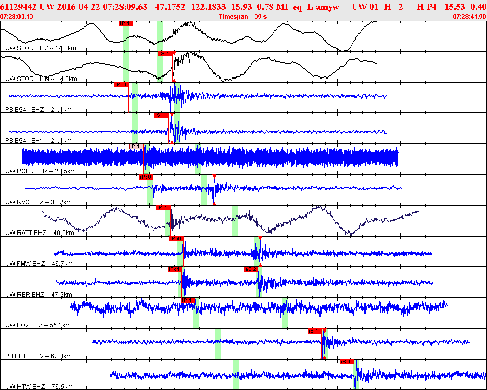Click the channel label UW STOR HHN -- 14.8km
The width and height of the screenshot is (487, 390).
(41, 79)
